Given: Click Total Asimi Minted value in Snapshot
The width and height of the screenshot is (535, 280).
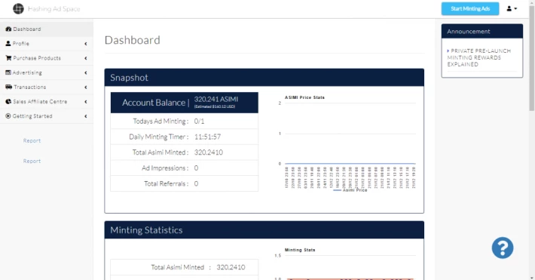Looking at the screenshot, I should point(209,152).
